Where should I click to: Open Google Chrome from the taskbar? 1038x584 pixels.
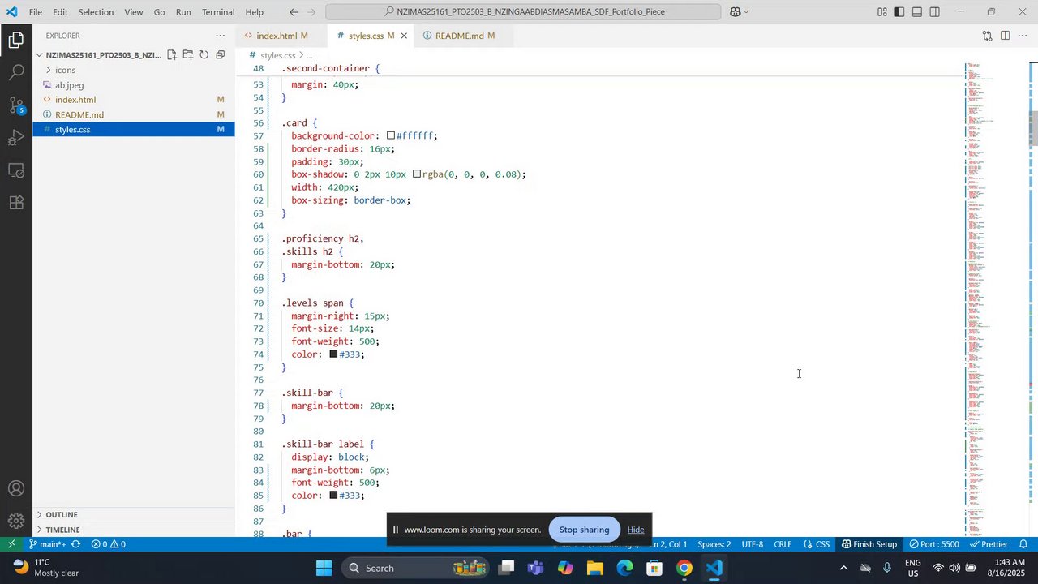coord(684,568)
